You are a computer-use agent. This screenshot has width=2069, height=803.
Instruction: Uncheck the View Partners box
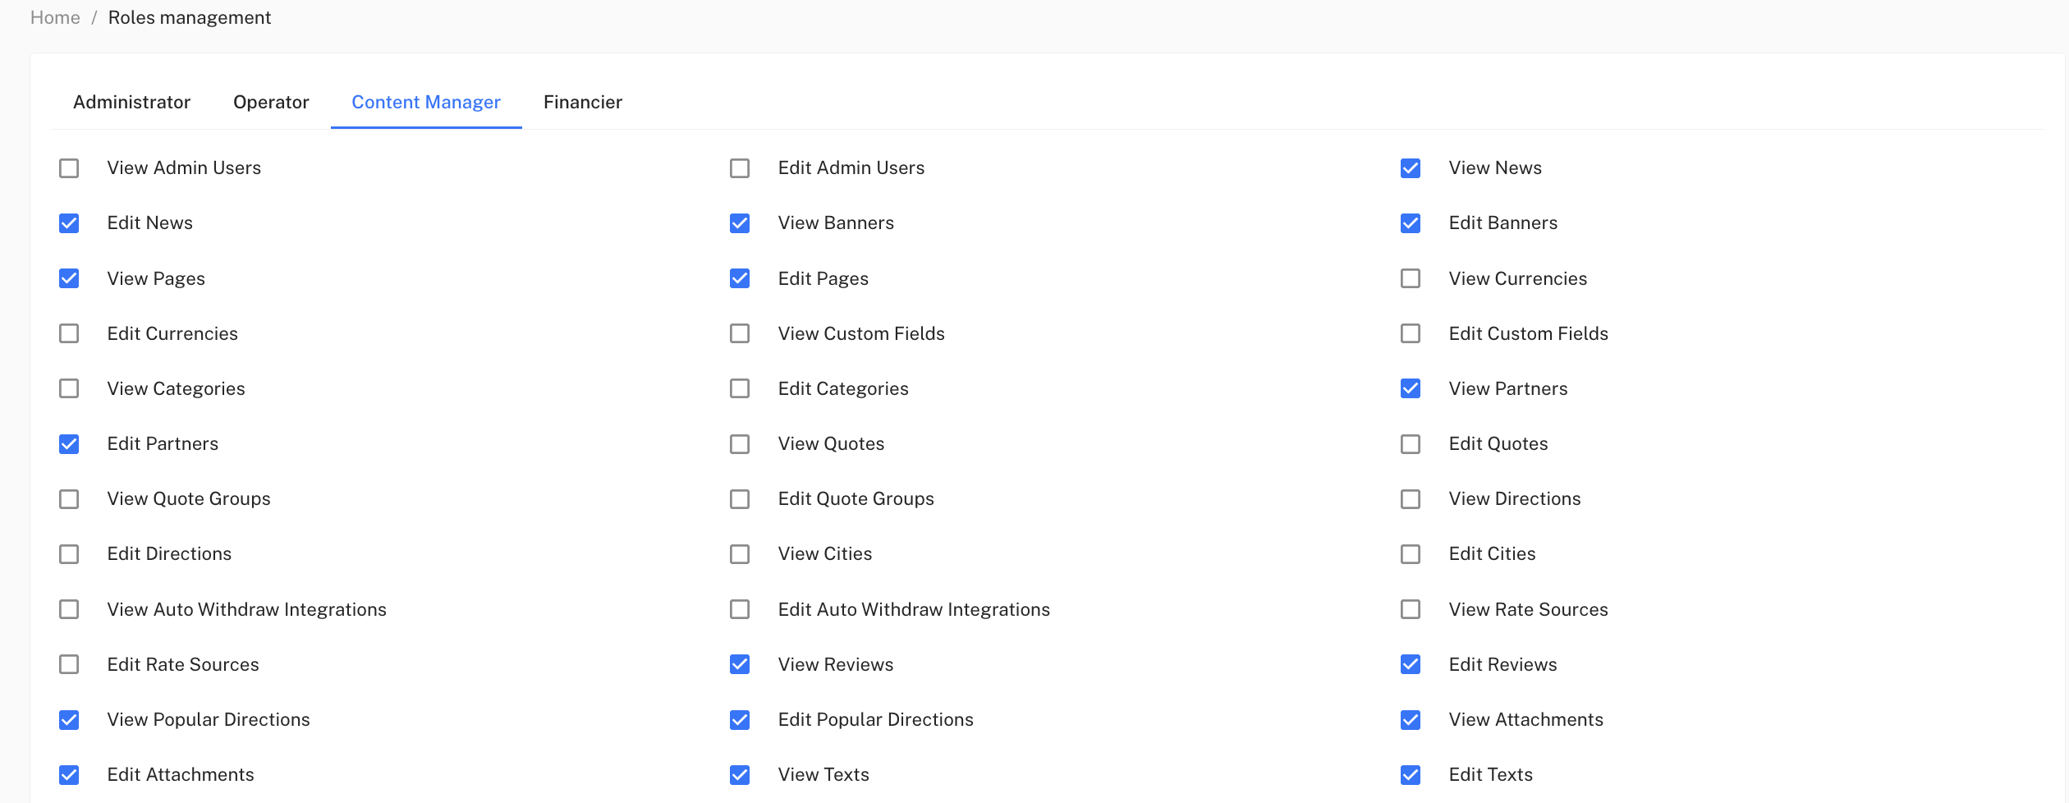click(x=1411, y=388)
